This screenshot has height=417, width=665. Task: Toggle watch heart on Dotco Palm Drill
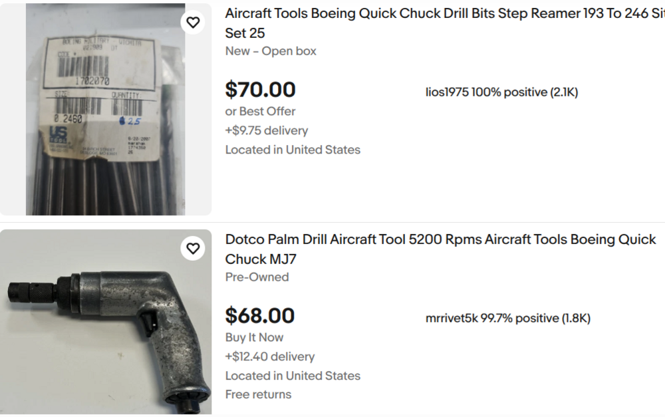tap(193, 249)
